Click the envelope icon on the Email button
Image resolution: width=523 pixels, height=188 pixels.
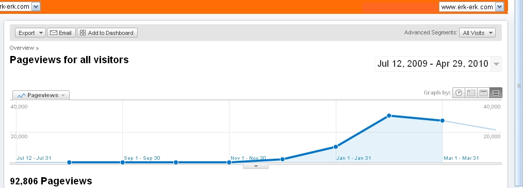[53, 32]
